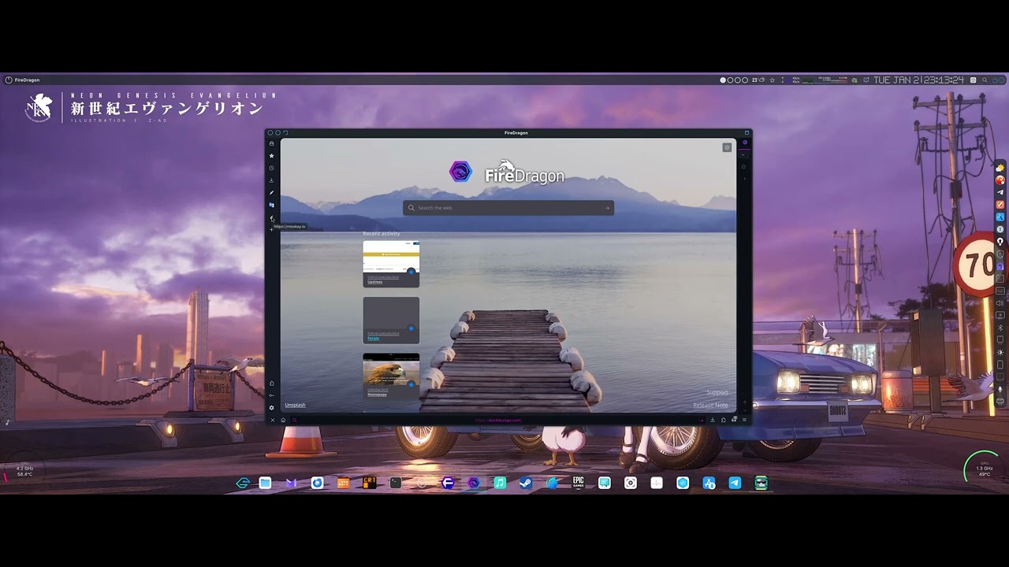Launch Steam from the dock
The height and width of the screenshot is (567, 1009).
click(526, 483)
